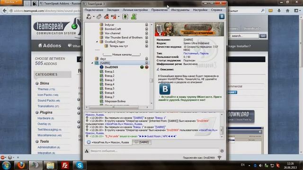Image resolution: width=303 pixels, height=170 pixels.
Task: Open the Themes category in Firefox page
Action: pos(46,89)
